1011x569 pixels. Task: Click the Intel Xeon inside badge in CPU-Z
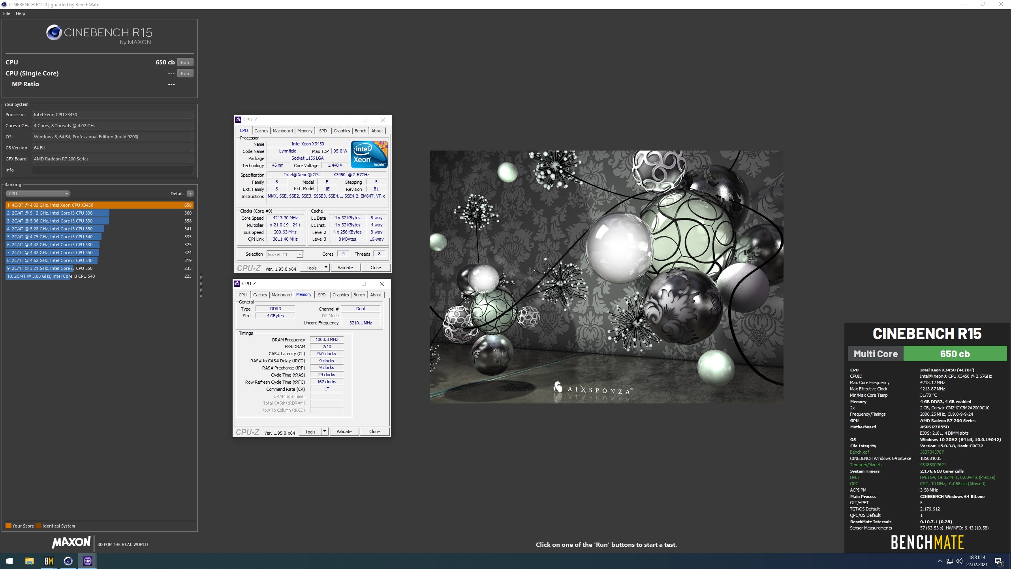(x=369, y=154)
